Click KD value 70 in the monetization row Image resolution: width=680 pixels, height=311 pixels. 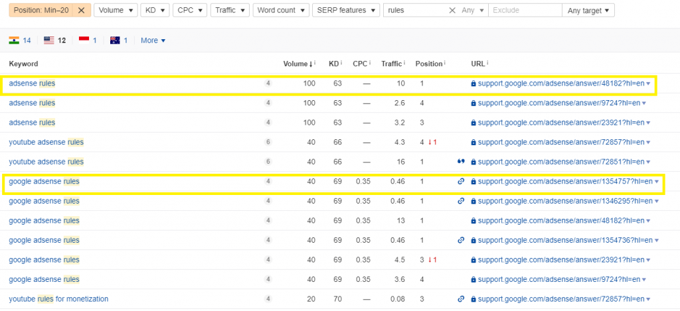coord(337,299)
